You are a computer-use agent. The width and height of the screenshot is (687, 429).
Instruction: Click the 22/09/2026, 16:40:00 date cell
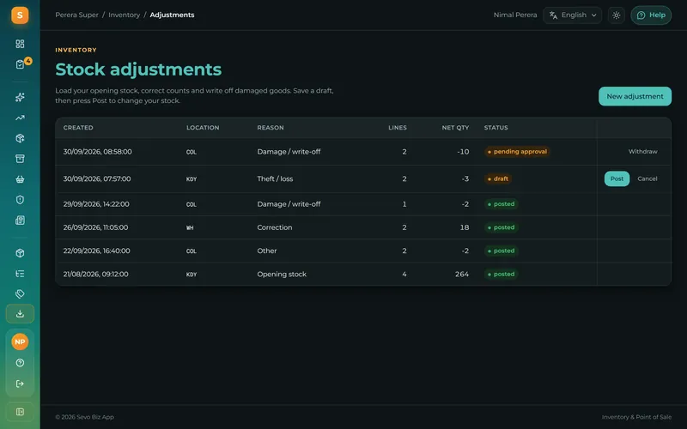coord(96,251)
